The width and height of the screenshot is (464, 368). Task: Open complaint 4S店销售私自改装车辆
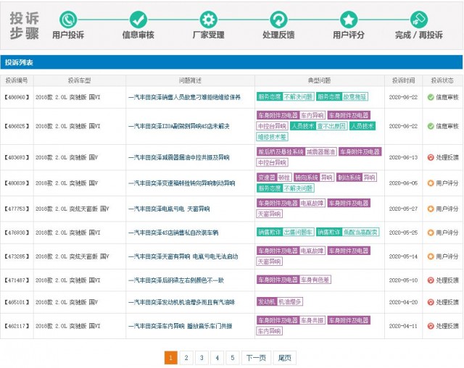pyautogui.click(x=173, y=233)
